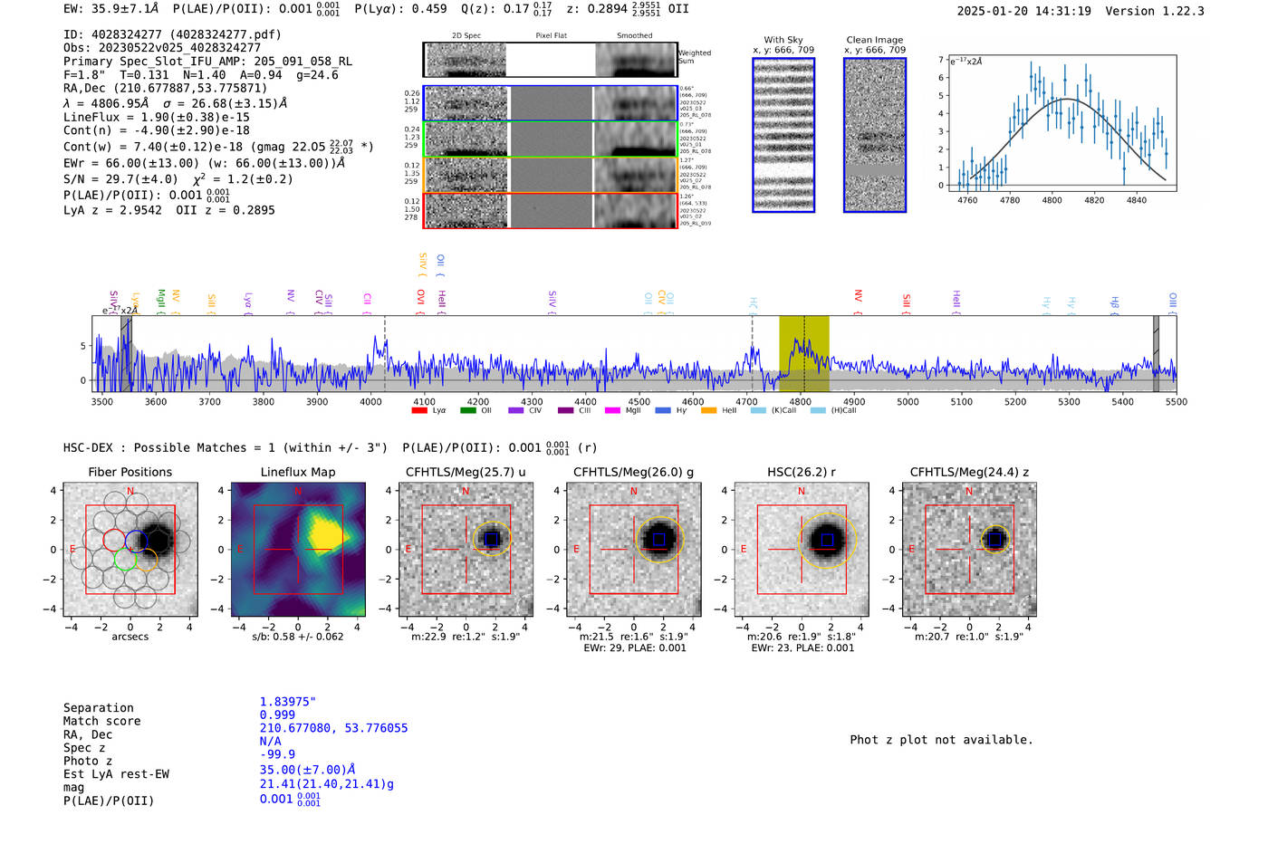1268x863 pixels.
Task: Click the 'LineFlux = 1.90(±0.38)e-15' line
Action: click(156, 117)
